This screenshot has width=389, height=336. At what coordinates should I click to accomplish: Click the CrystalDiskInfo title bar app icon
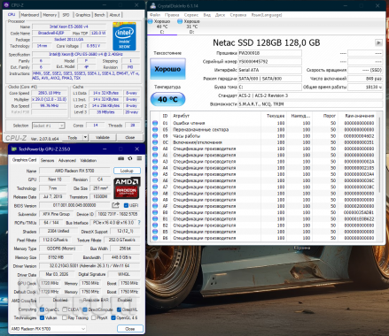coord(152,5)
